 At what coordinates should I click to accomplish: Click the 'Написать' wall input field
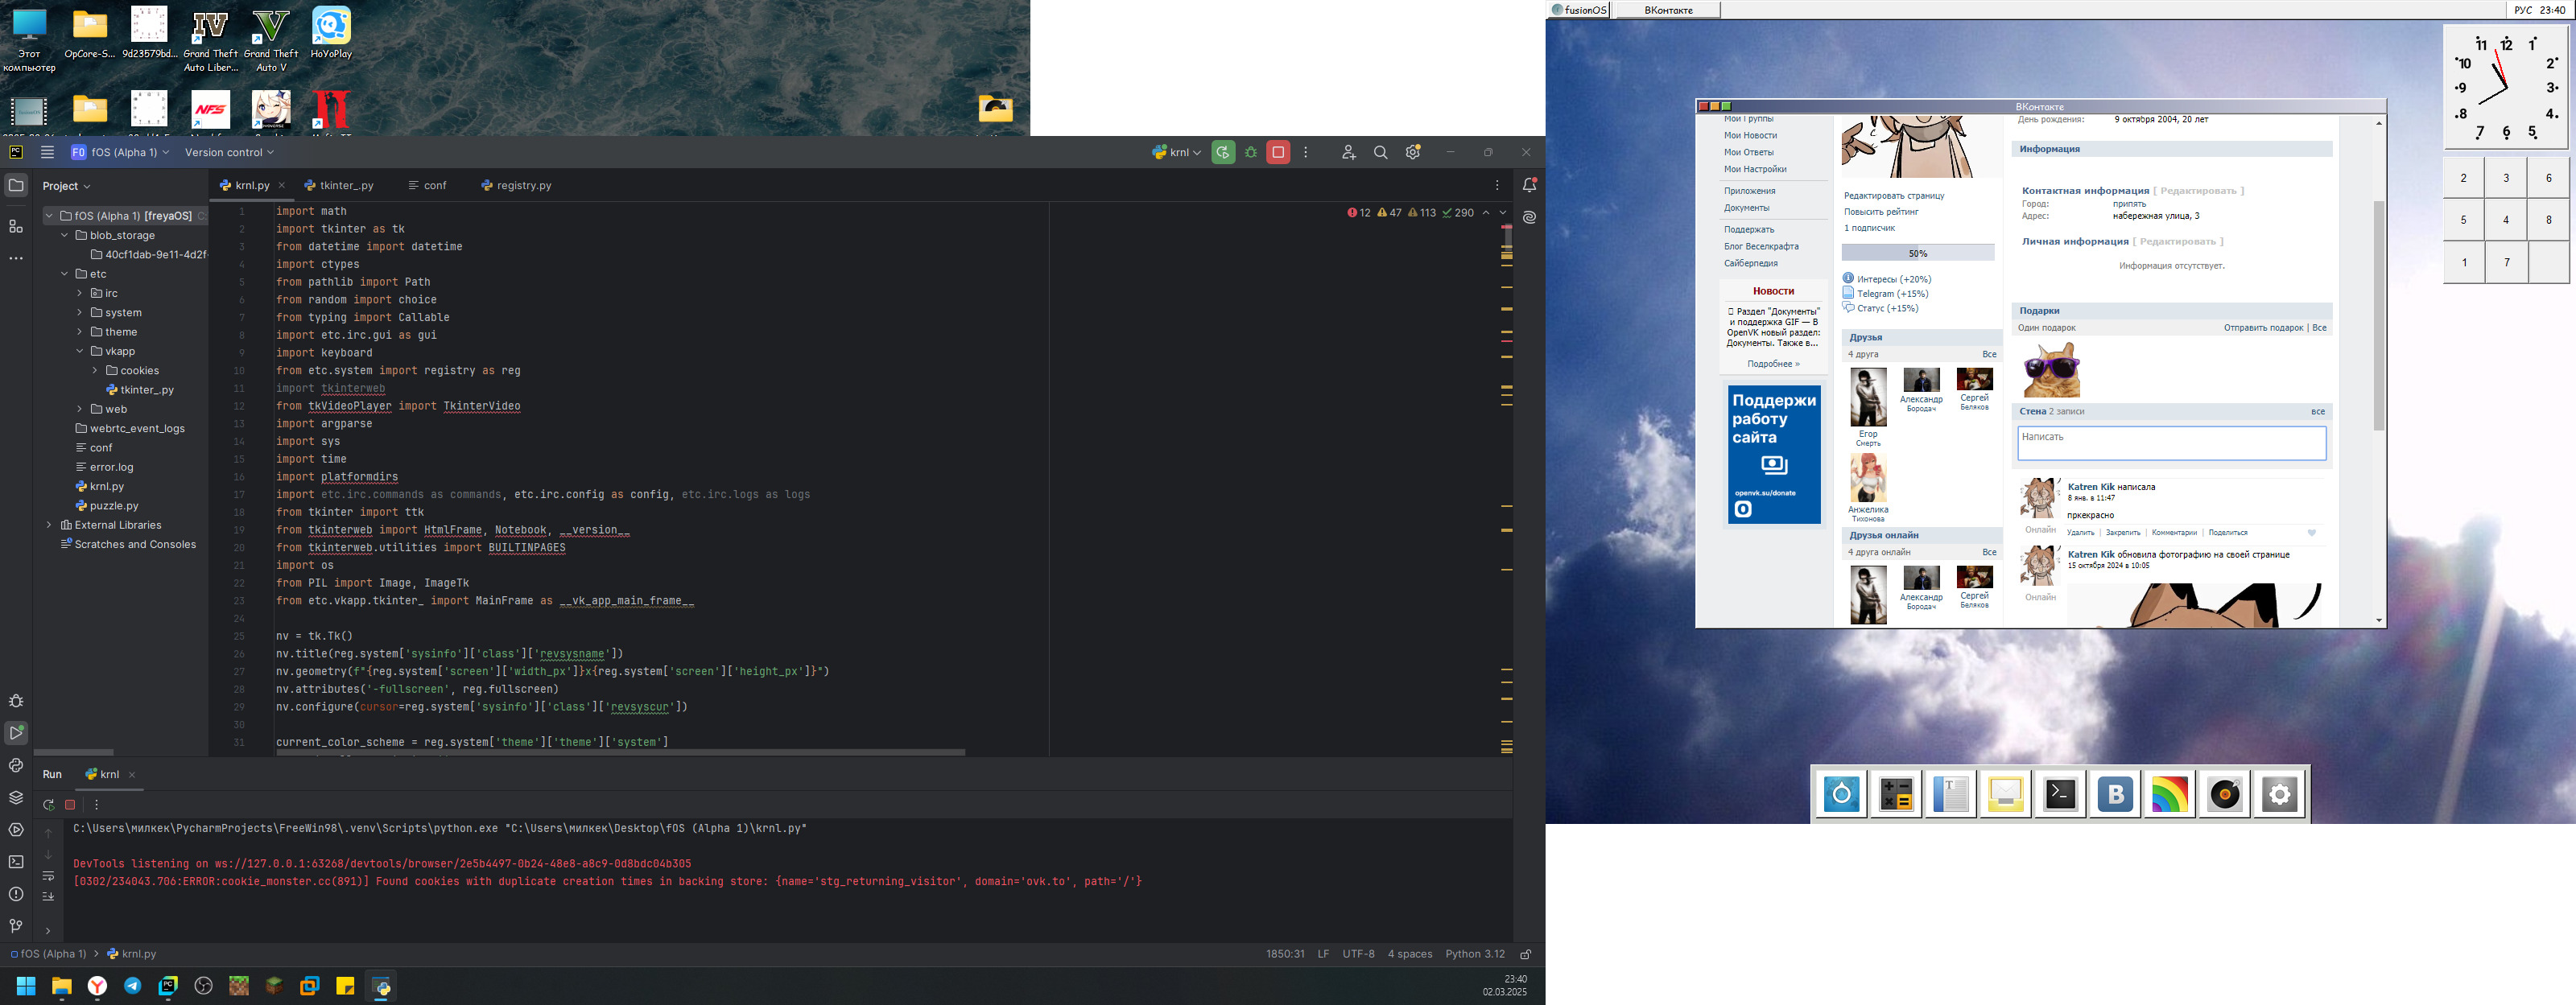tap(2171, 443)
